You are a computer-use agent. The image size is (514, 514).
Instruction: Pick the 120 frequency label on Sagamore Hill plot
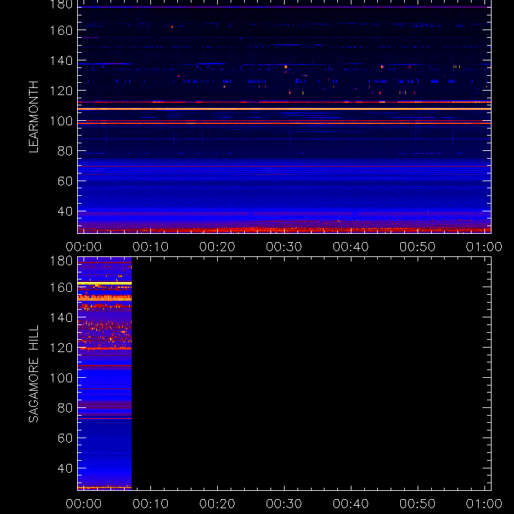pos(61,348)
